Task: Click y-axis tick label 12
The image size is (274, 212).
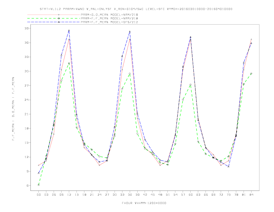Action: [26, 157]
